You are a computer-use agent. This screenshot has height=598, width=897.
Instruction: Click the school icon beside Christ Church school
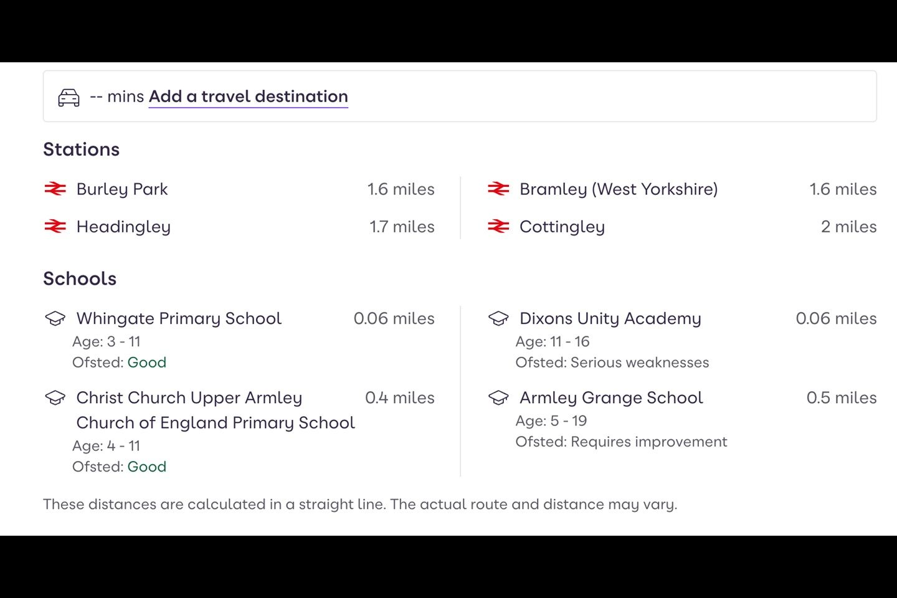point(55,397)
